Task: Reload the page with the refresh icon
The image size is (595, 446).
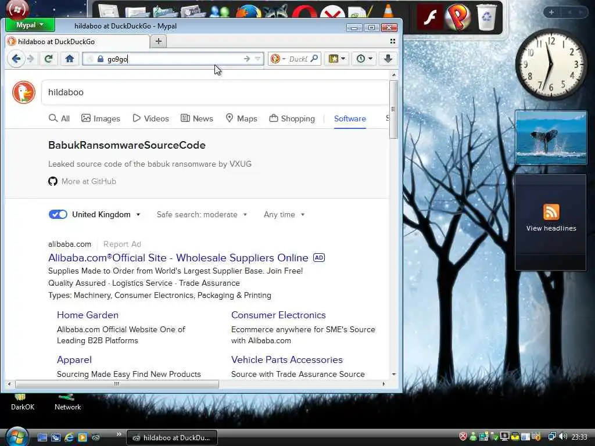Action: click(x=48, y=59)
